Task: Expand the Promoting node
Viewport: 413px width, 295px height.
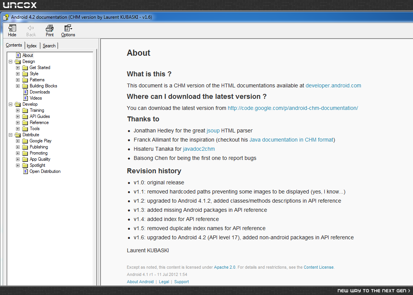Action: pos(18,153)
